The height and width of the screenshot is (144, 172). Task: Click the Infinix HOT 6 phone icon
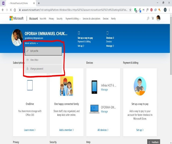[94, 87]
